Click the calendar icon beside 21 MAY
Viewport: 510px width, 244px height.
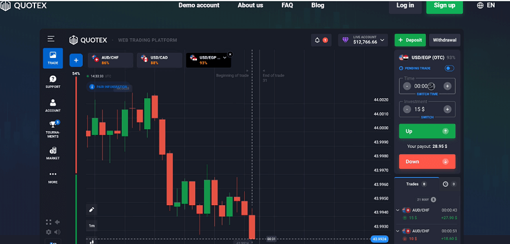click(433, 199)
